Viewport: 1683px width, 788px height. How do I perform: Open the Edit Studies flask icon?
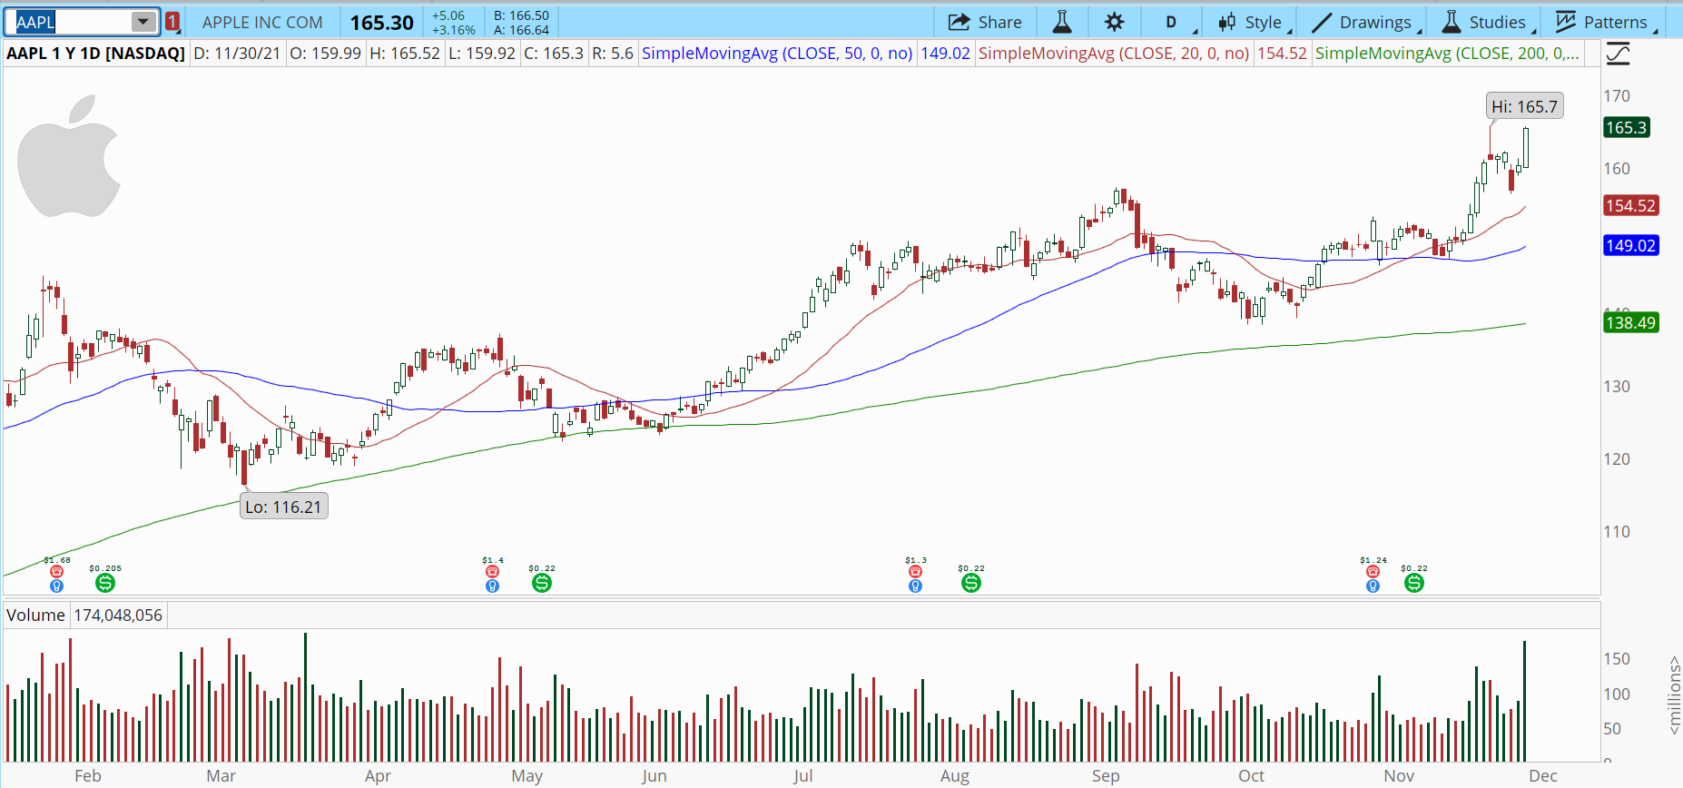[x=1061, y=22]
